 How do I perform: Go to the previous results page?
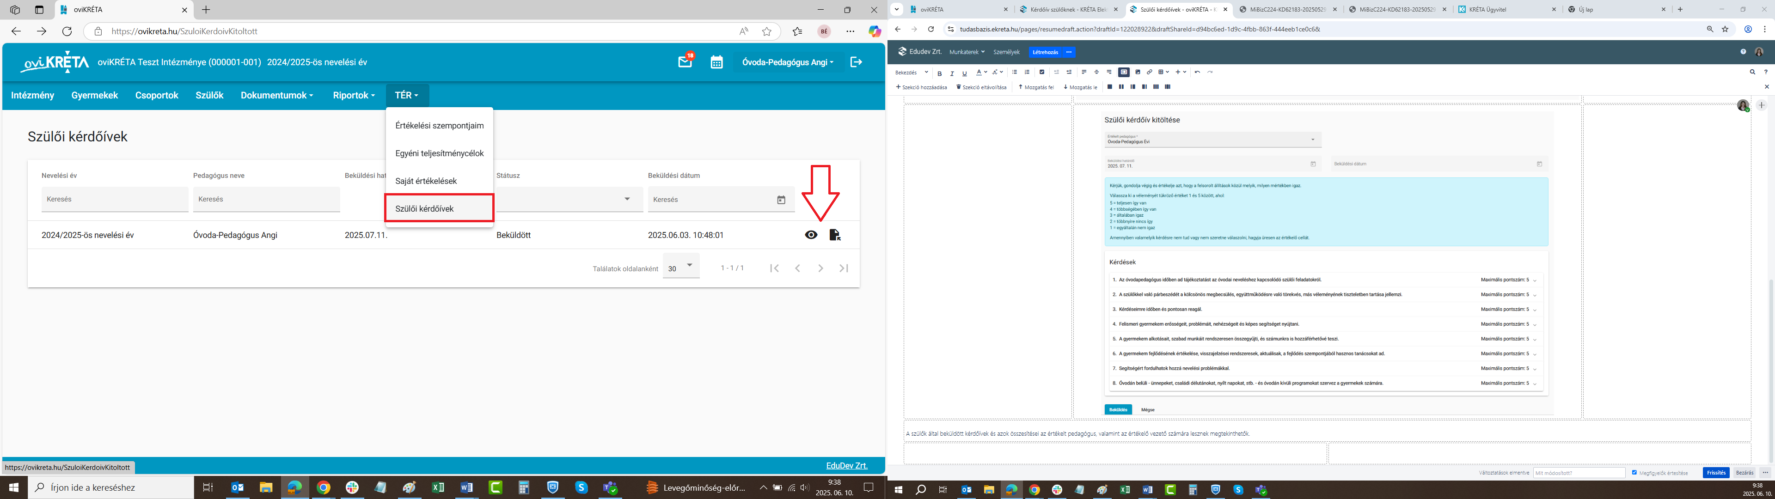click(797, 268)
